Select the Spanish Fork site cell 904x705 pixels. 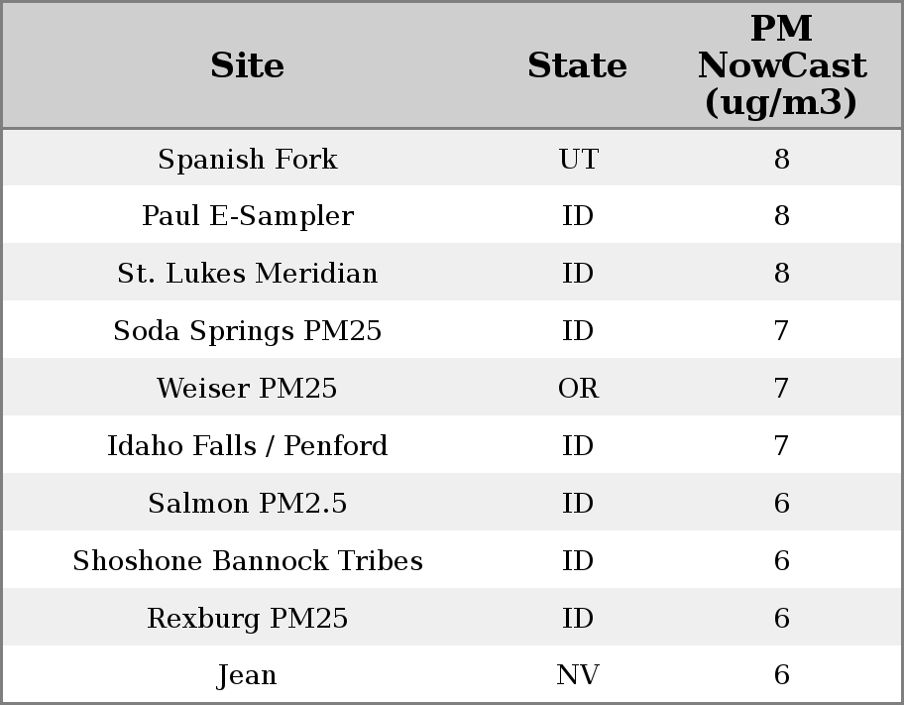[247, 159]
